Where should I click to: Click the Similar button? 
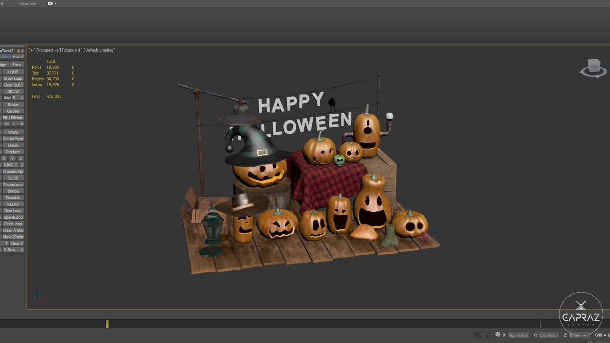(13, 104)
